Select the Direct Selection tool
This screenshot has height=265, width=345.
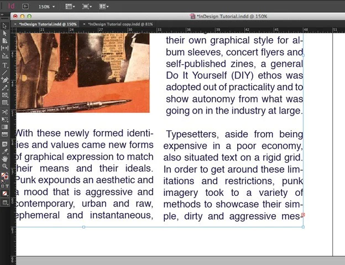click(4, 33)
